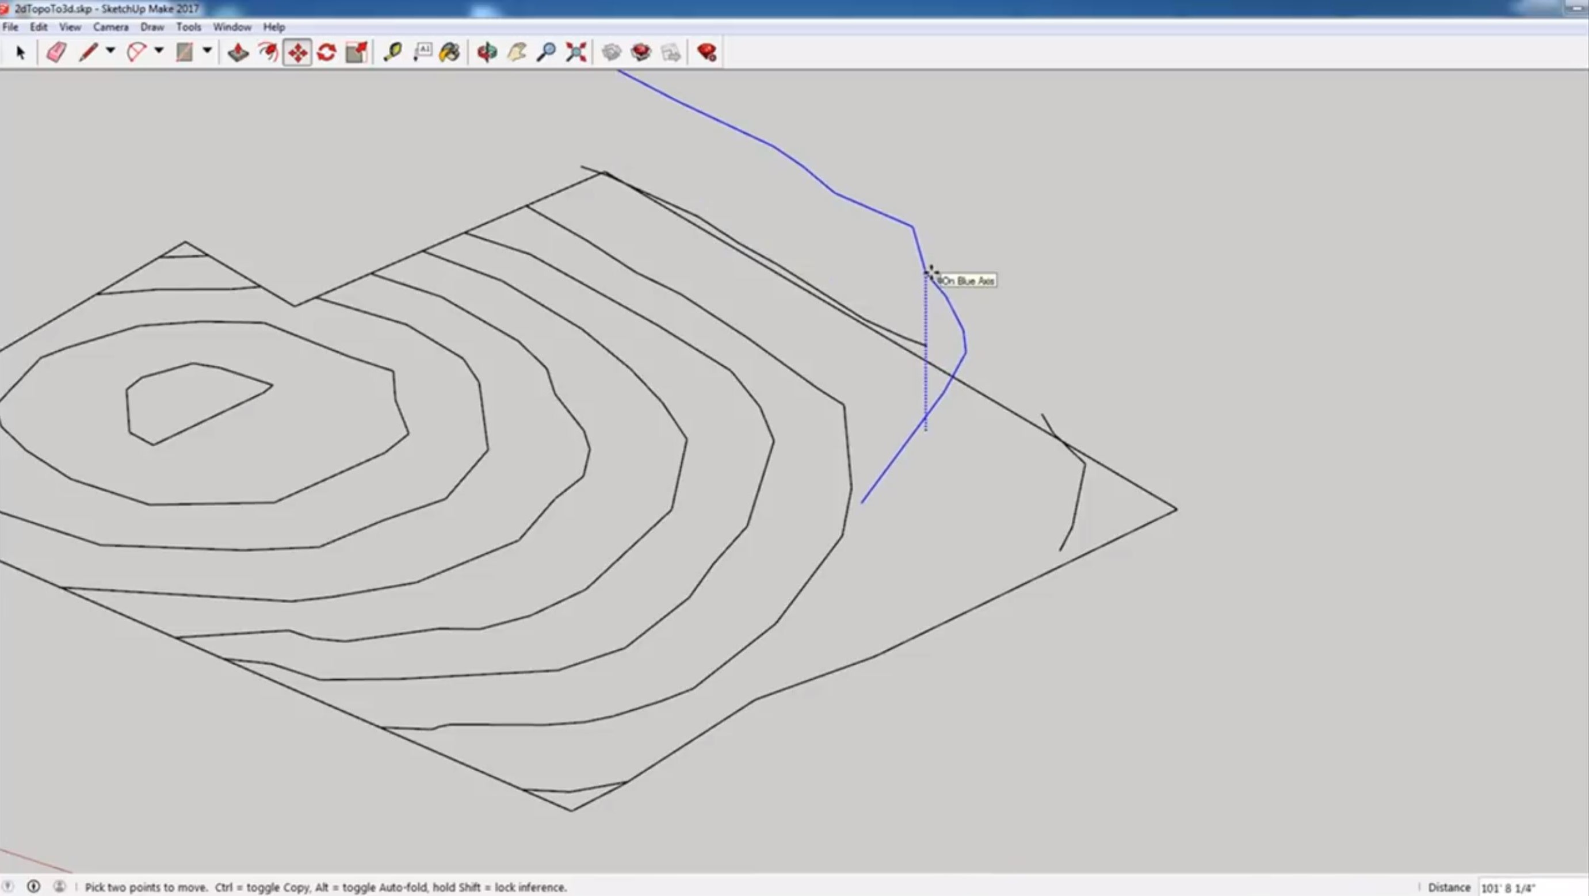Viewport: 1589px width, 896px height.
Task: Open the Help menu
Action: pyautogui.click(x=274, y=27)
